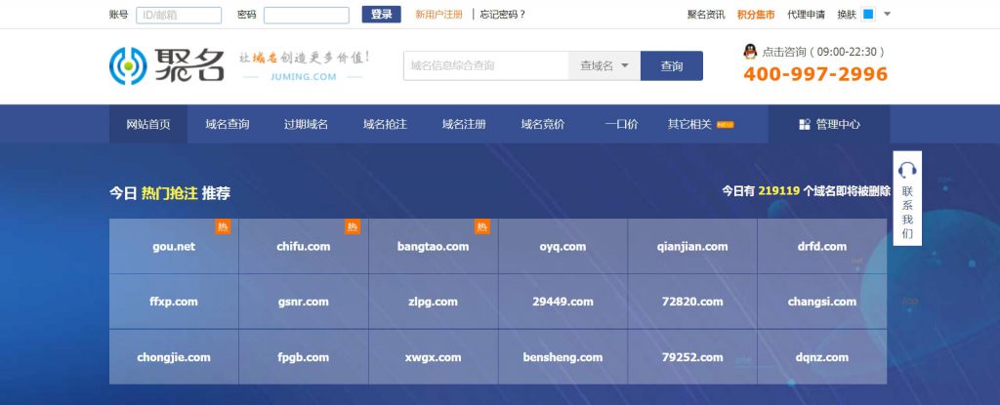Select the ffxp.com domain cell
Screen dimensions: 1000x405
[x=174, y=302]
